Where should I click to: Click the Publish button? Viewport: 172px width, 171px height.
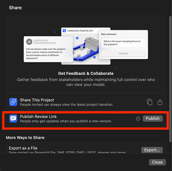tap(153, 119)
